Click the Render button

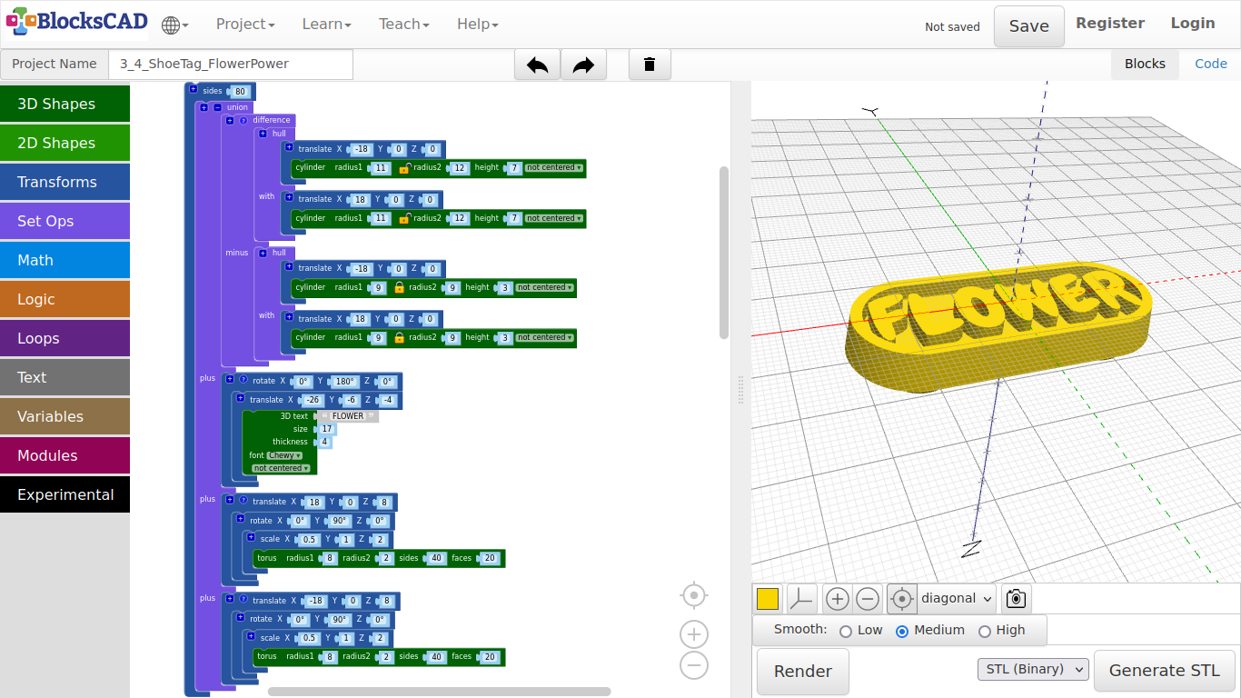tap(802, 672)
